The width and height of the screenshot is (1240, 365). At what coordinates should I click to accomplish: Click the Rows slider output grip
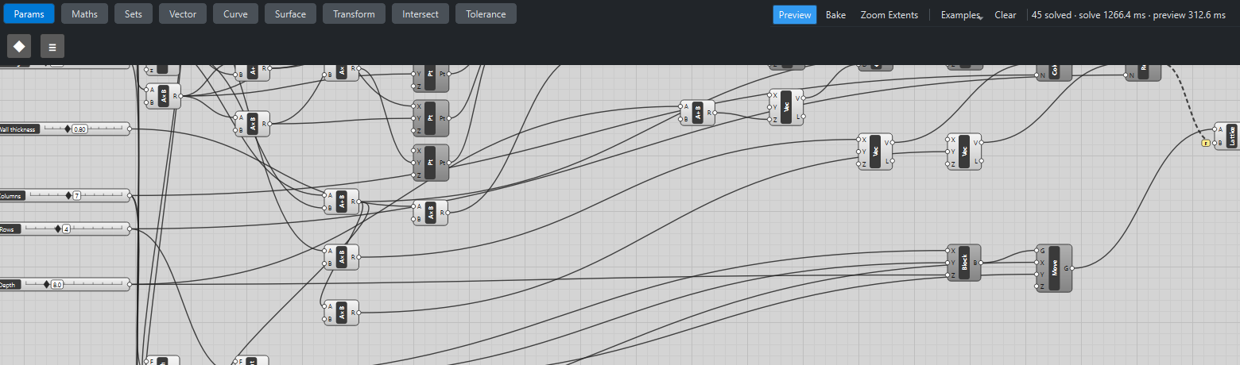tap(130, 229)
